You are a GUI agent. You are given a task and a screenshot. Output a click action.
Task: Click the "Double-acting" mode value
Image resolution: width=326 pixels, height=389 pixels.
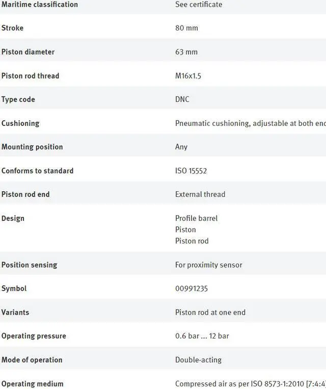[x=198, y=360]
